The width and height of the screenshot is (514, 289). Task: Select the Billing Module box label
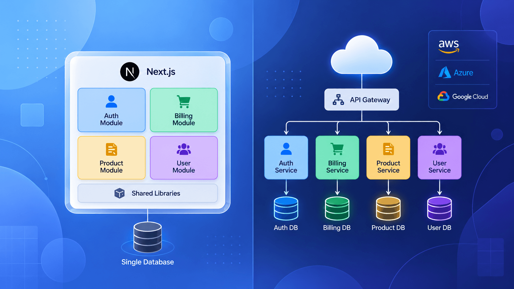pos(184,119)
